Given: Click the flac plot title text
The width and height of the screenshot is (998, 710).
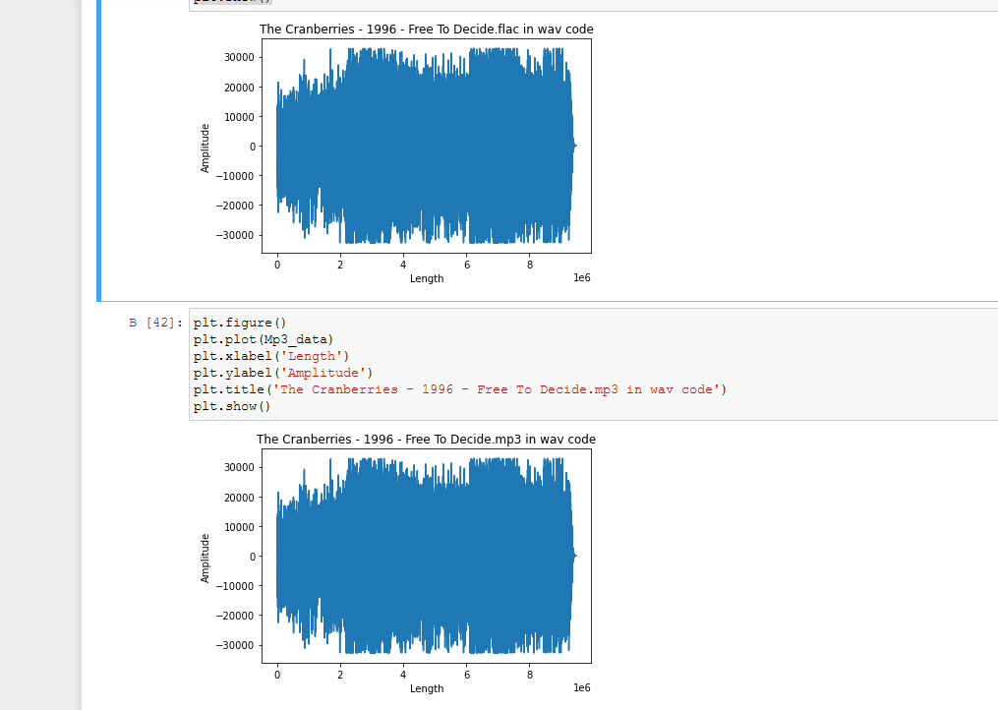Looking at the screenshot, I should (x=427, y=30).
